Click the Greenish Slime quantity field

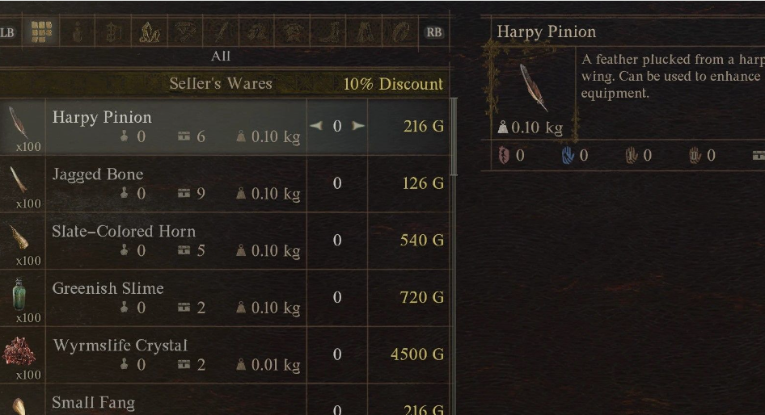(337, 297)
